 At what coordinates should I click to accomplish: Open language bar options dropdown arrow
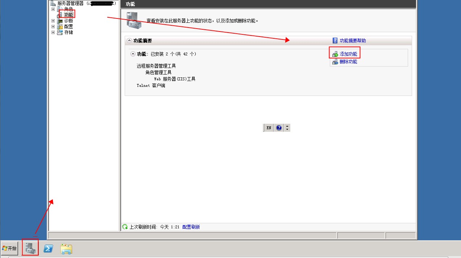(x=287, y=128)
